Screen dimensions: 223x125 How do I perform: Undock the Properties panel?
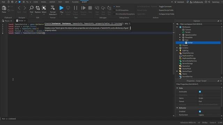click(x=218, y=81)
